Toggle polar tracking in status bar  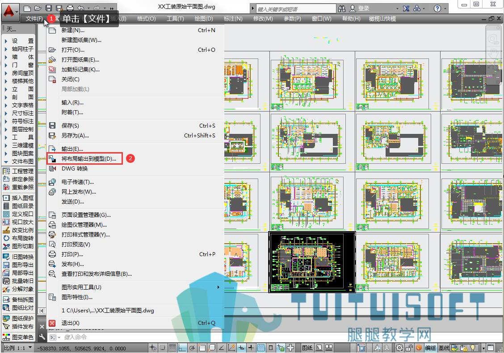point(192,348)
